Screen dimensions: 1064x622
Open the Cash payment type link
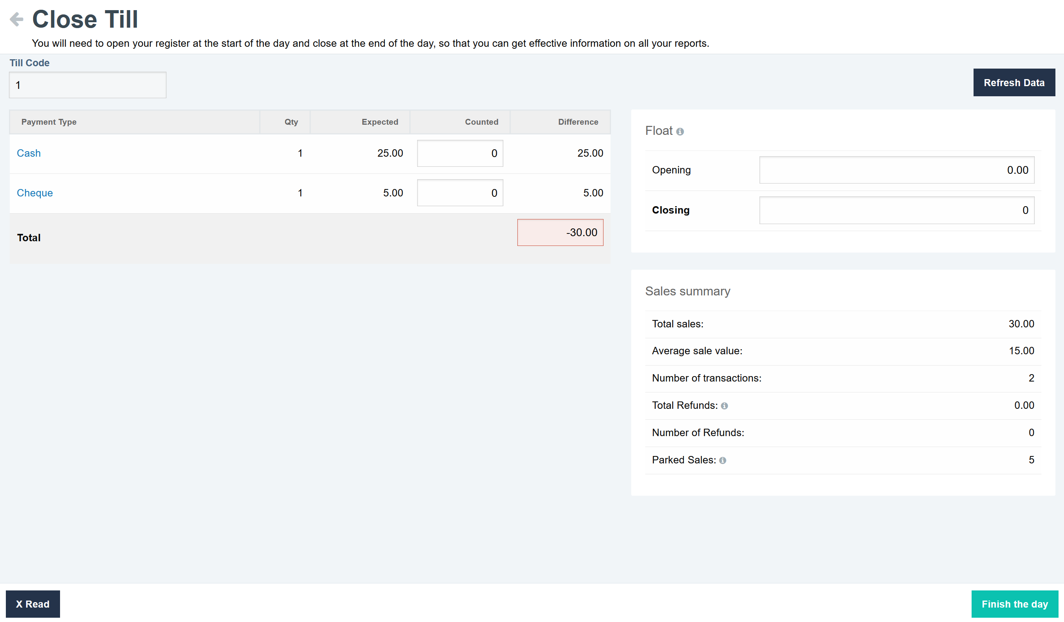point(29,153)
